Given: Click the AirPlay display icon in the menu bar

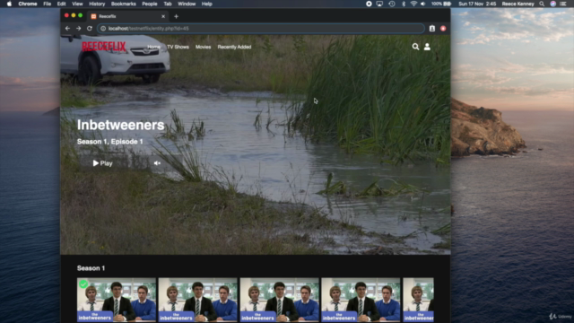Looking at the screenshot, I should tap(379, 4).
